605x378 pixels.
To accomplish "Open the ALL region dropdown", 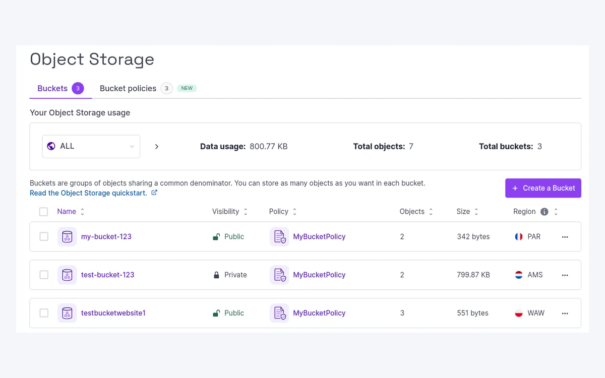I will pyautogui.click(x=91, y=147).
